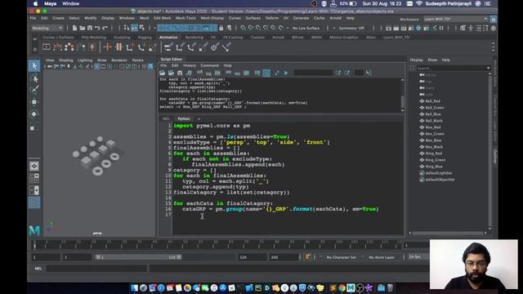Switch to the Rigging shelf tab
Viewport: 523px width, 294px height.
point(145,38)
